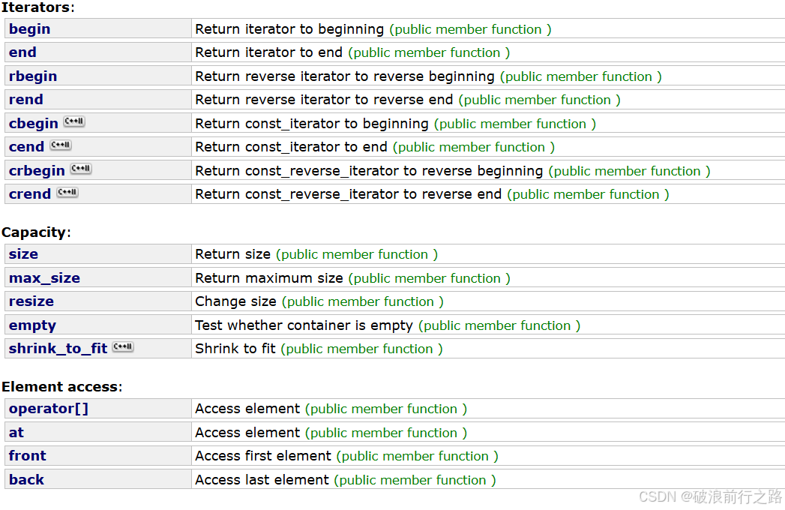Open the back member function link
785x510 pixels.
(26, 480)
